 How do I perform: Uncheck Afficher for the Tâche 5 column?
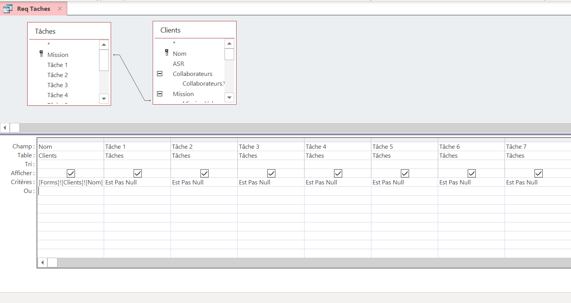(x=405, y=173)
